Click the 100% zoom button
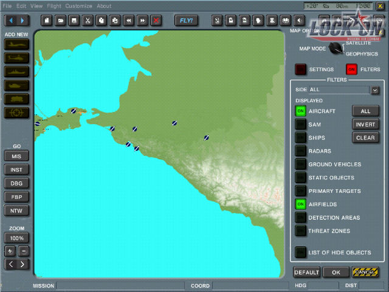The height and width of the screenshot is (292, 389). tap(16, 238)
